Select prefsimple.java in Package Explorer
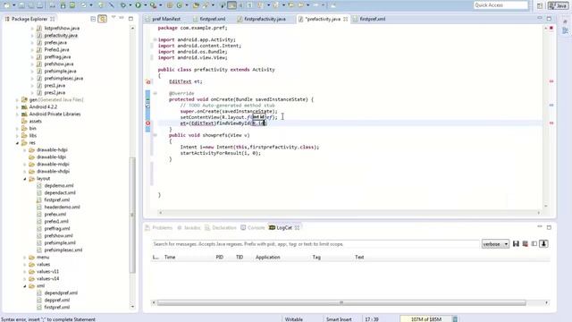 60,72
